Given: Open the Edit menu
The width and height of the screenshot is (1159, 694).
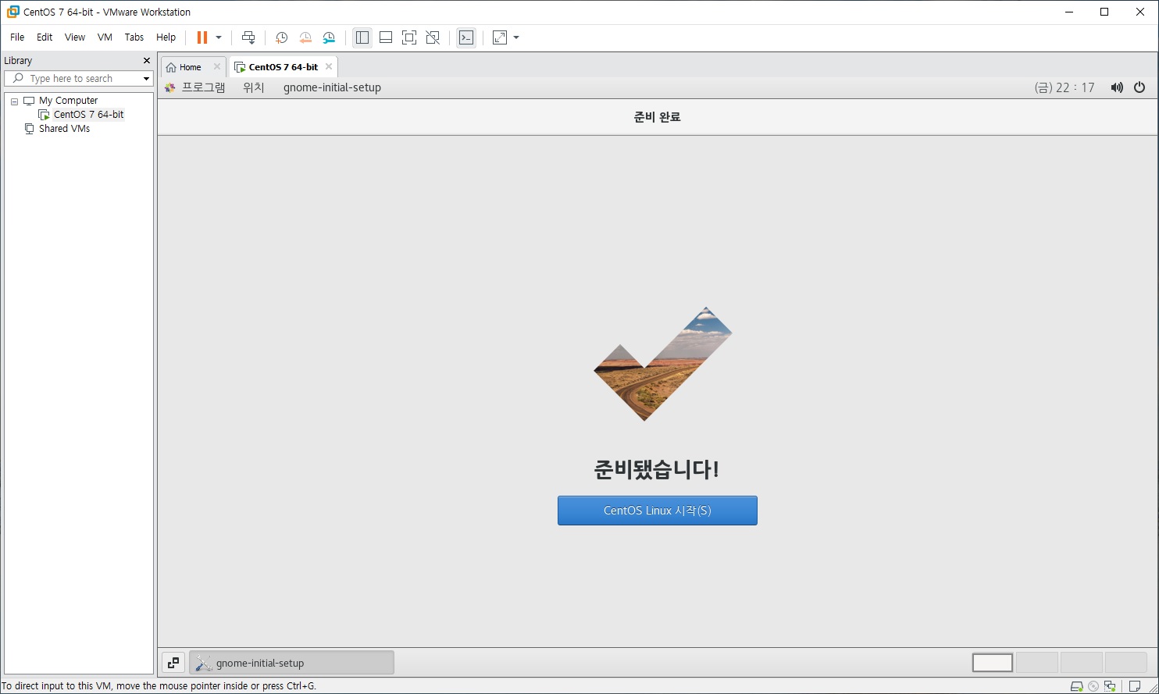Looking at the screenshot, I should click(x=45, y=37).
